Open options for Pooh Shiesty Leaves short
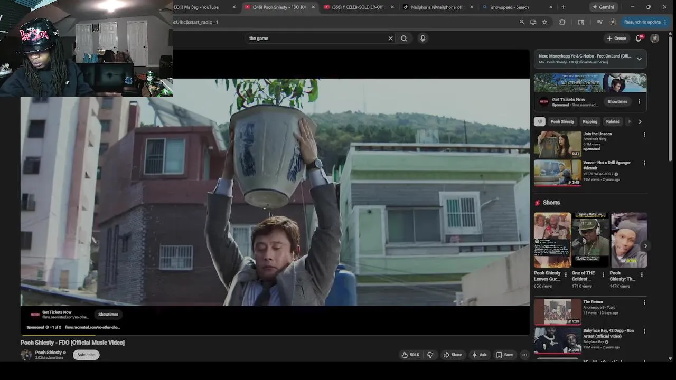Image resolution: width=676 pixels, height=380 pixels. 566,275
